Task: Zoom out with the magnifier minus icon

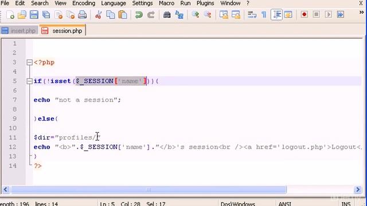Action: click(208, 15)
